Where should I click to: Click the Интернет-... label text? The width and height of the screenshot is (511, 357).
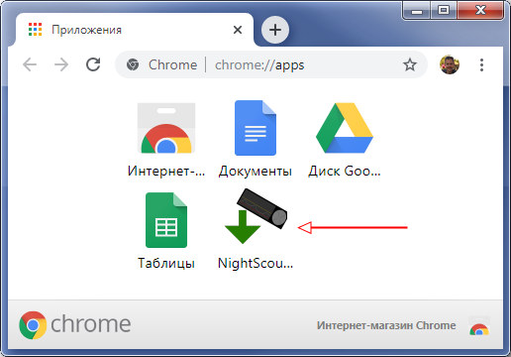[166, 171]
